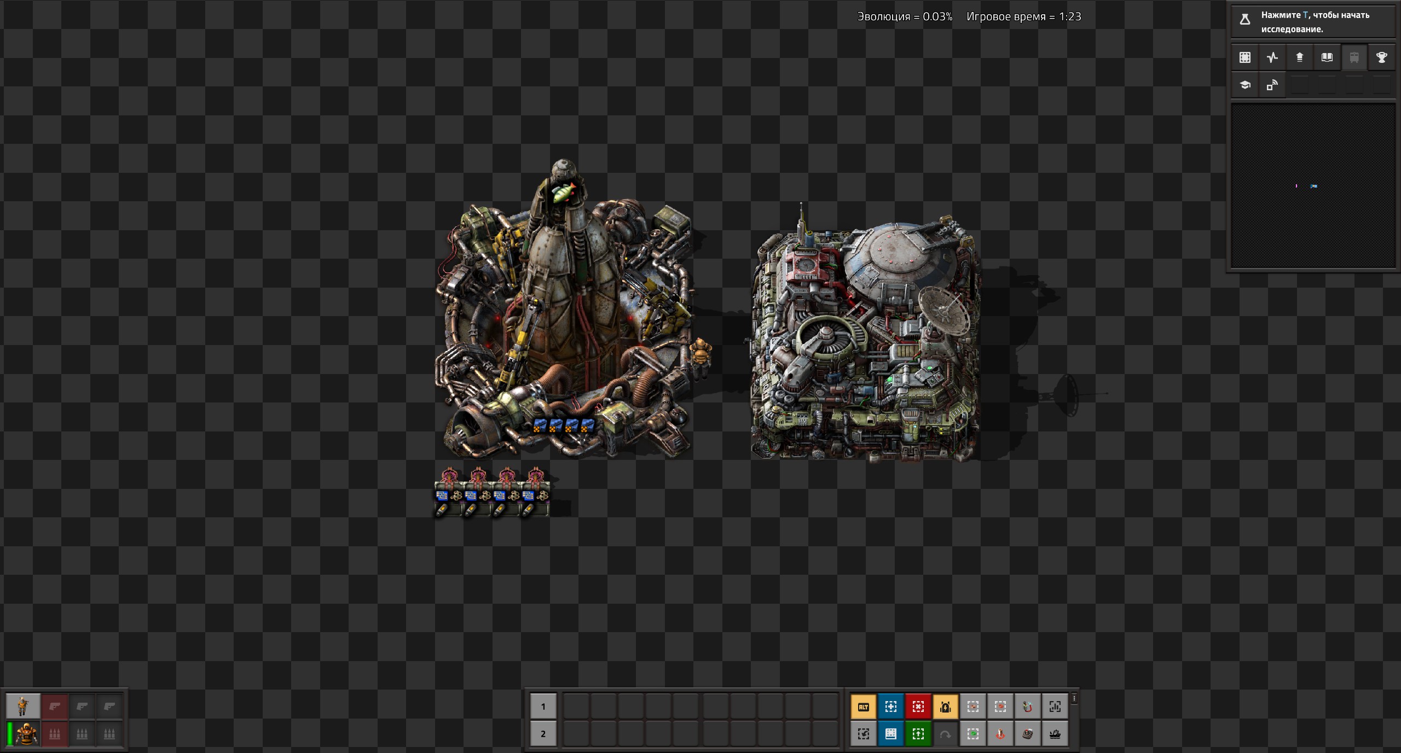Click the blue module icons on the silo

pyautogui.click(x=564, y=426)
